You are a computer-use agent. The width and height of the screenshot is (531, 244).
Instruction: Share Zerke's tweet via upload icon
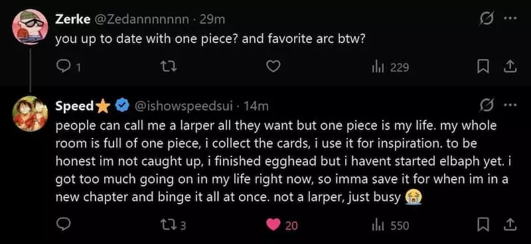pyautogui.click(x=511, y=68)
